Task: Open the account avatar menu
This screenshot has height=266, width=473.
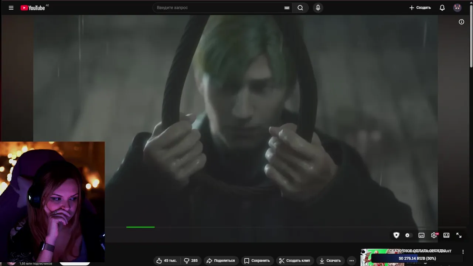Action: tap(457, 8)
